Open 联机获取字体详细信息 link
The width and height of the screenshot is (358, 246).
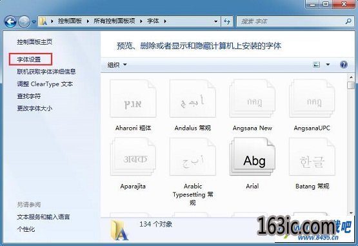(x=46, y=72)
